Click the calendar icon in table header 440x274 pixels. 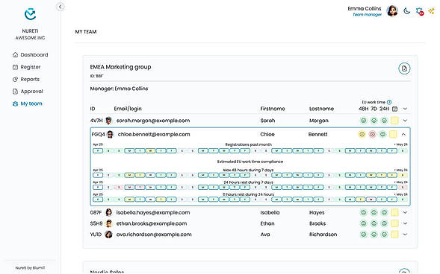click(x=395, y=109)
